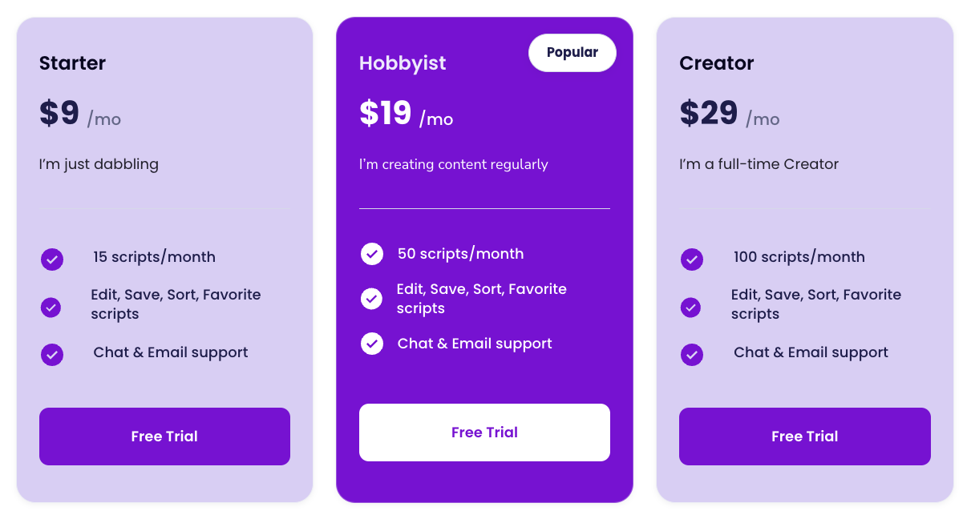Click the checkmark beside 15 scripts/month

(52, 259)
